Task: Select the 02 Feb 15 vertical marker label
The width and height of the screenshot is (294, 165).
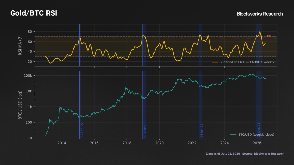Action: pyautogui.click(x=82, y=130)
